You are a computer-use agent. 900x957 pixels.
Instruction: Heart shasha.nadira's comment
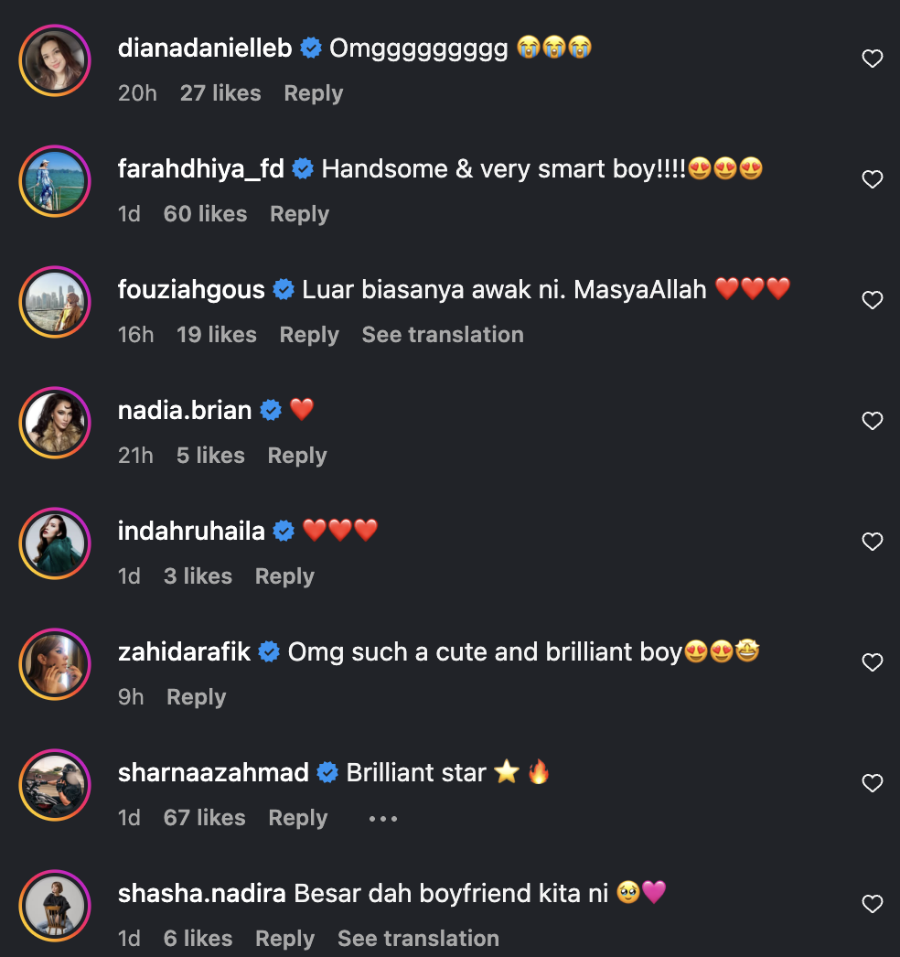pyautogui.click(x=873, y=905)
